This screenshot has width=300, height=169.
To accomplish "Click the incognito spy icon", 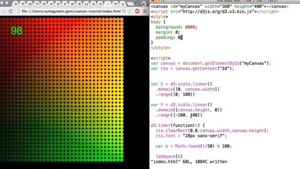I will [143, 3].
